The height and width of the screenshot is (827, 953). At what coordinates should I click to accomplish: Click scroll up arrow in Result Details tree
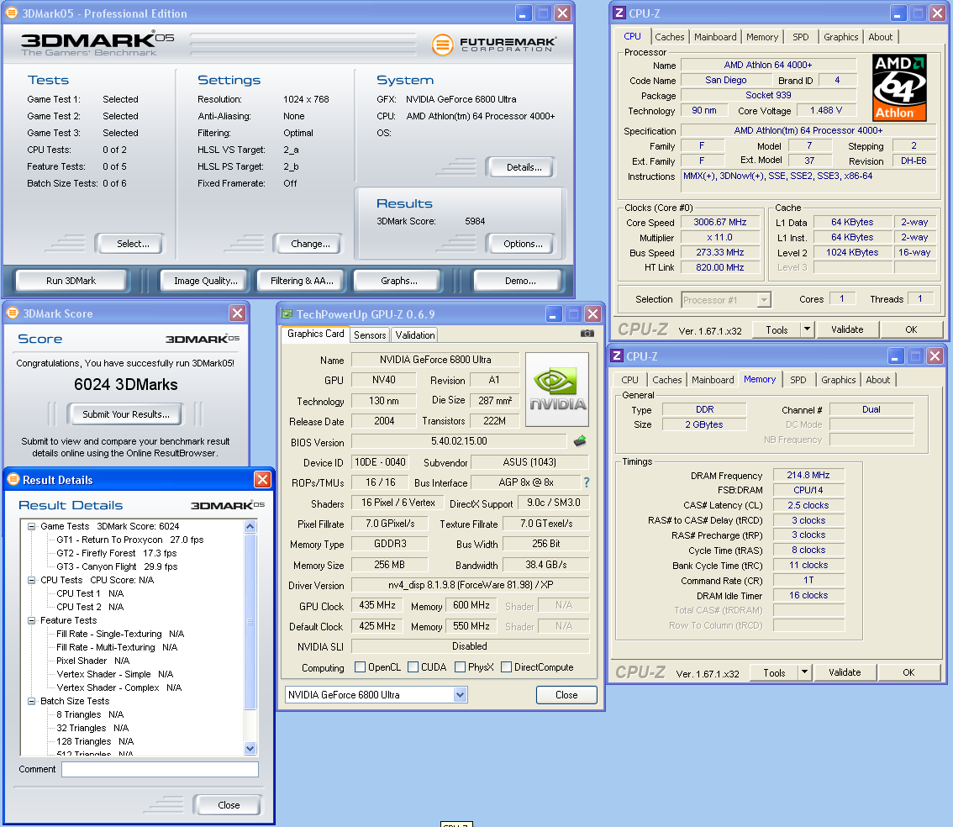coord(250,527)
